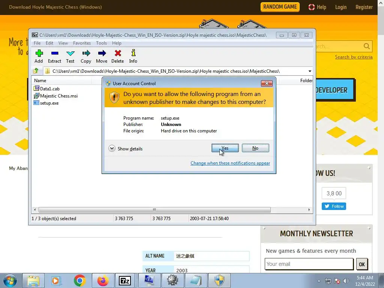384x288 pixels.
Task: Click the Test toolbar icon in 7-Zip
Action: [x=70, y=56]
